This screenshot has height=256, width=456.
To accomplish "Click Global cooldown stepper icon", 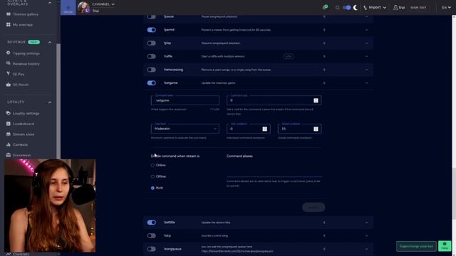I will [x=316, y=129].
